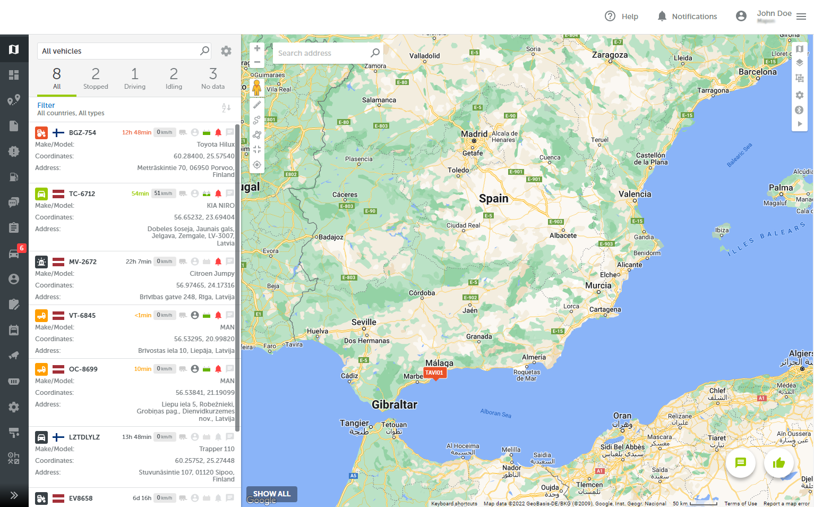The height and width of the screenshot is (507, 814).
Task: Expand the left sidebar with double chevron
Action: click(14, 495)
